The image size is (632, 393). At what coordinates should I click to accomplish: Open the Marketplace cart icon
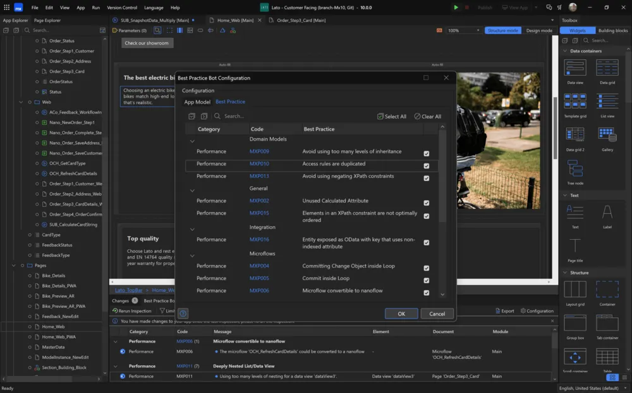click(559, 7)
